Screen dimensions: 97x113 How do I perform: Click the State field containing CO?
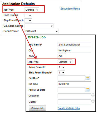62,56
